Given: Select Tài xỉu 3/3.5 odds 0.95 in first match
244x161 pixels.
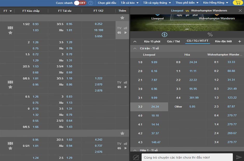Looking at the screenshot, I should click(69, 24).
